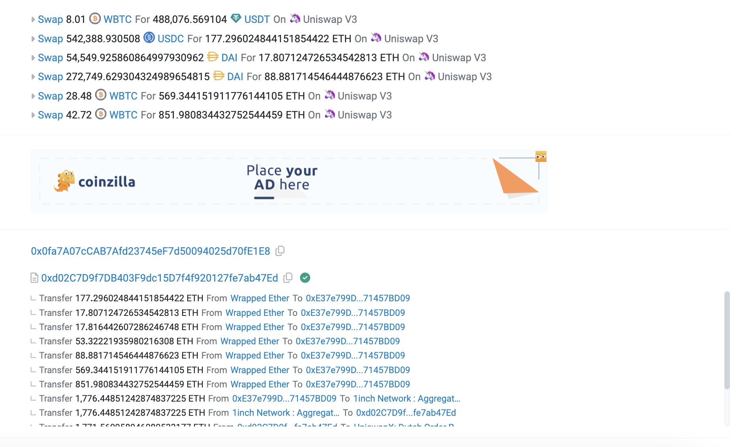
Task: Open Wrapped Ether link in 569.344 ETH transfer
Action: click(x=260, y=370)
